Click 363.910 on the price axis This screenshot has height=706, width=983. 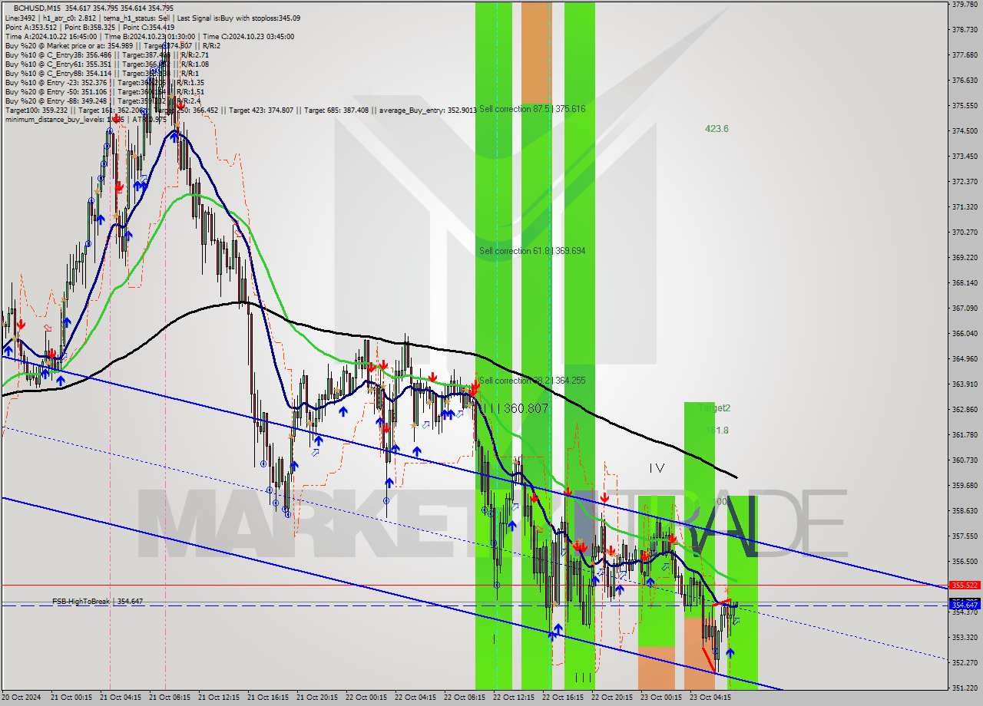coord(965,384)
